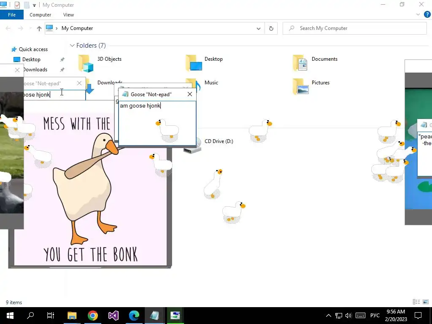432x324 pixels.
Task: Open the touch keyboard tray icon
Action: (x=360, y=316)
